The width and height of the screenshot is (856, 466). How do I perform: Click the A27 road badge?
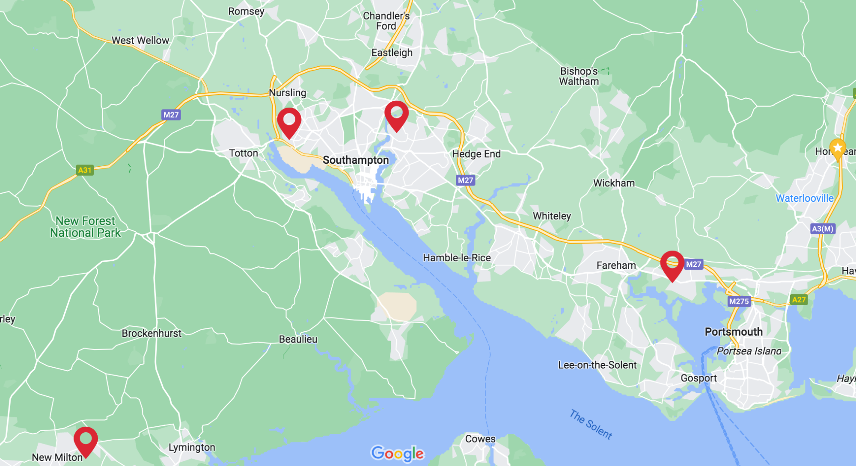point(799,300)
